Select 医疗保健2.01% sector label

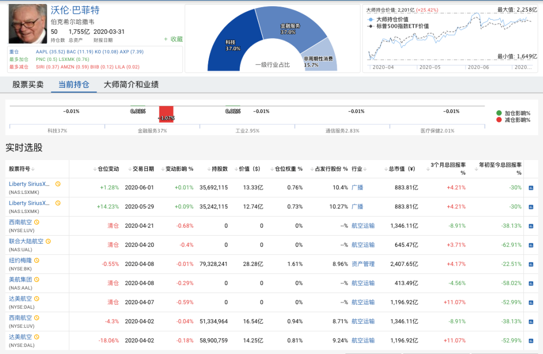[437, 131]
